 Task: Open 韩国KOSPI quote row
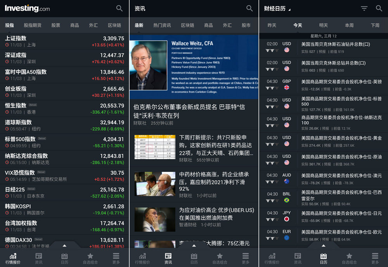point(64,209)
